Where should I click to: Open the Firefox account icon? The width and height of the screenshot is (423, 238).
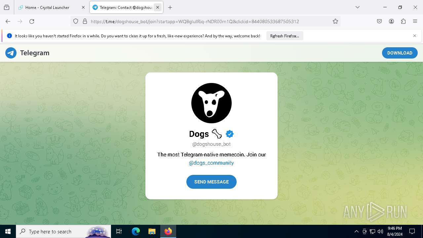coord(391,21)
